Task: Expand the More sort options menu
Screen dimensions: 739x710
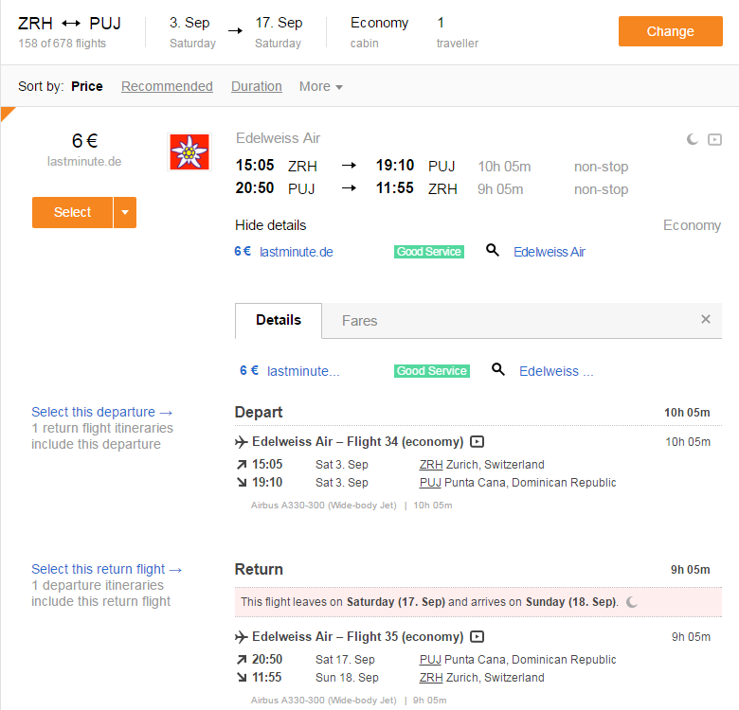Action: point(320,86)
